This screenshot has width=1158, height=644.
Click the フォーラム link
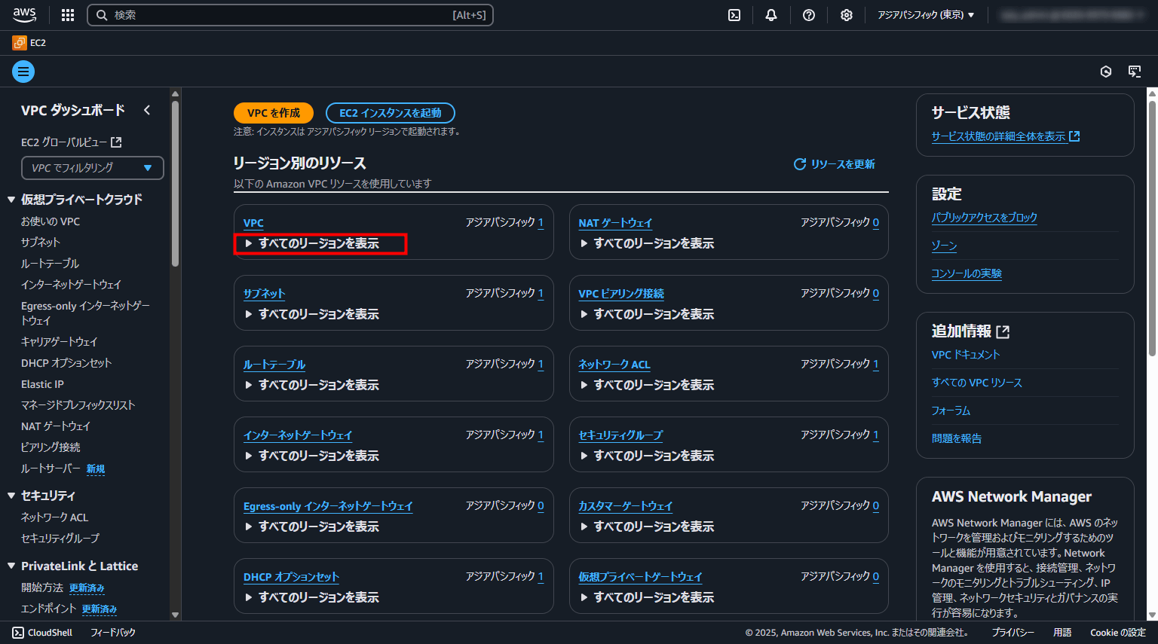point(951,411)
